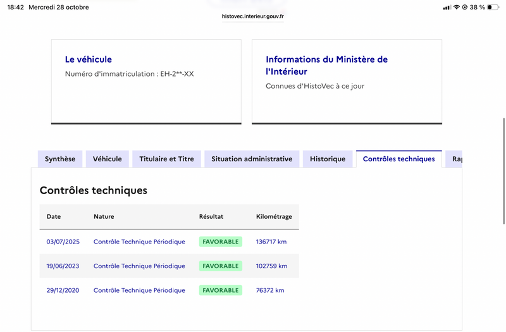Select the Contrôles techniques tab
Screen dimensions: 506x332
(x=399, y=159)
